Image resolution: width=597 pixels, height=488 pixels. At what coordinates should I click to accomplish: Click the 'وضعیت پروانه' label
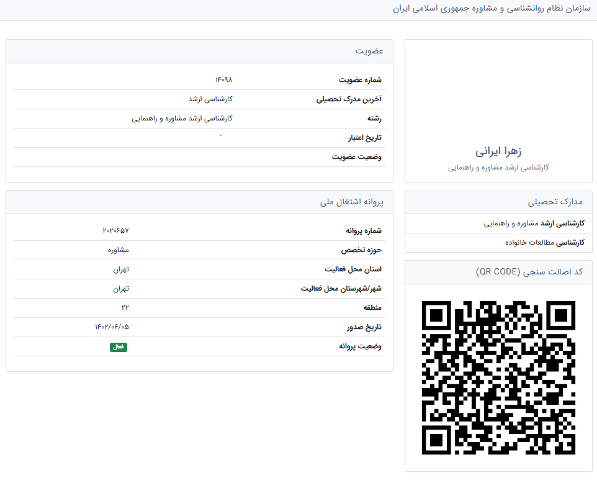pyautogui.click(x=360, y=346)
